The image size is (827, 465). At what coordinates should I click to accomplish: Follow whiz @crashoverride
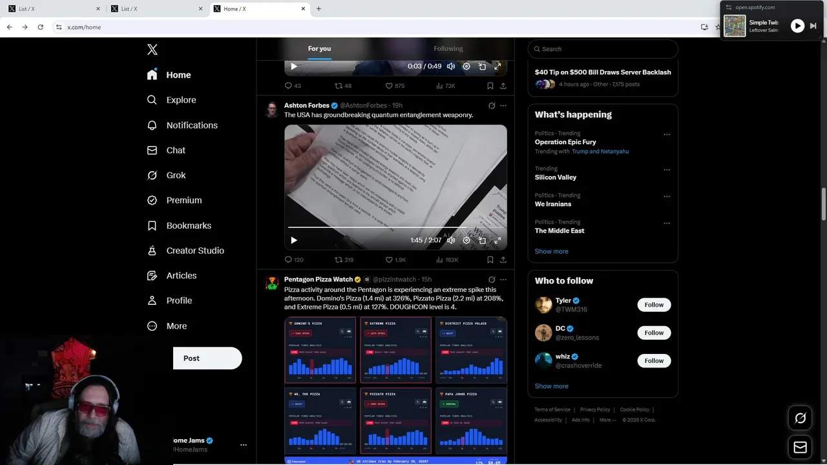(654, 360)
